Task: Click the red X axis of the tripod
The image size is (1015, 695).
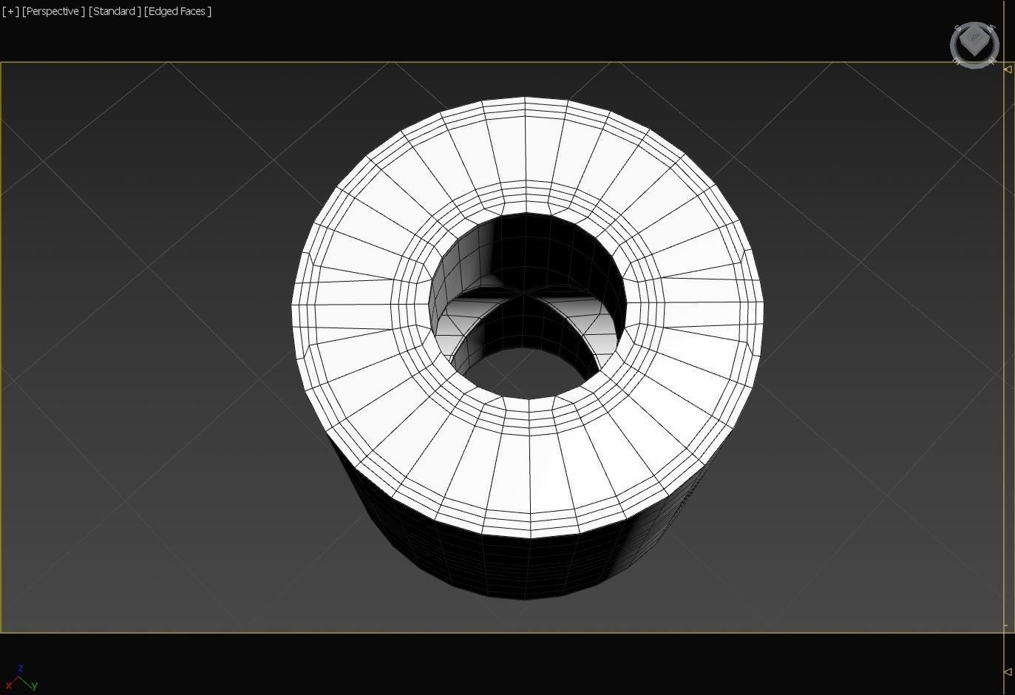Action: click(10, 684)
